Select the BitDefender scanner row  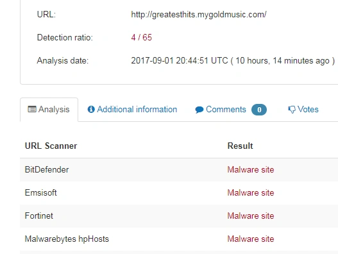click(179, 170)
